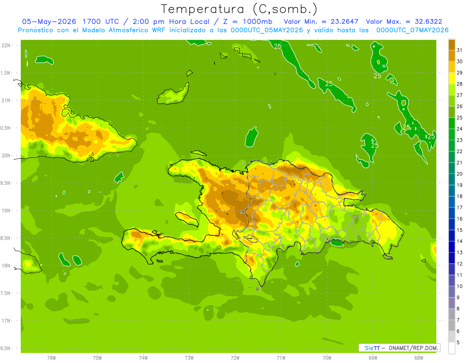Screen dimensions: 470x363
Task: Select the Valor Max. = 32.6322 text
Action: 403,22
